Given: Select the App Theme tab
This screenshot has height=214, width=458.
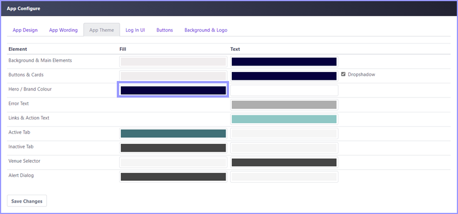Looking at the screenshot, I should coord(102,30).
